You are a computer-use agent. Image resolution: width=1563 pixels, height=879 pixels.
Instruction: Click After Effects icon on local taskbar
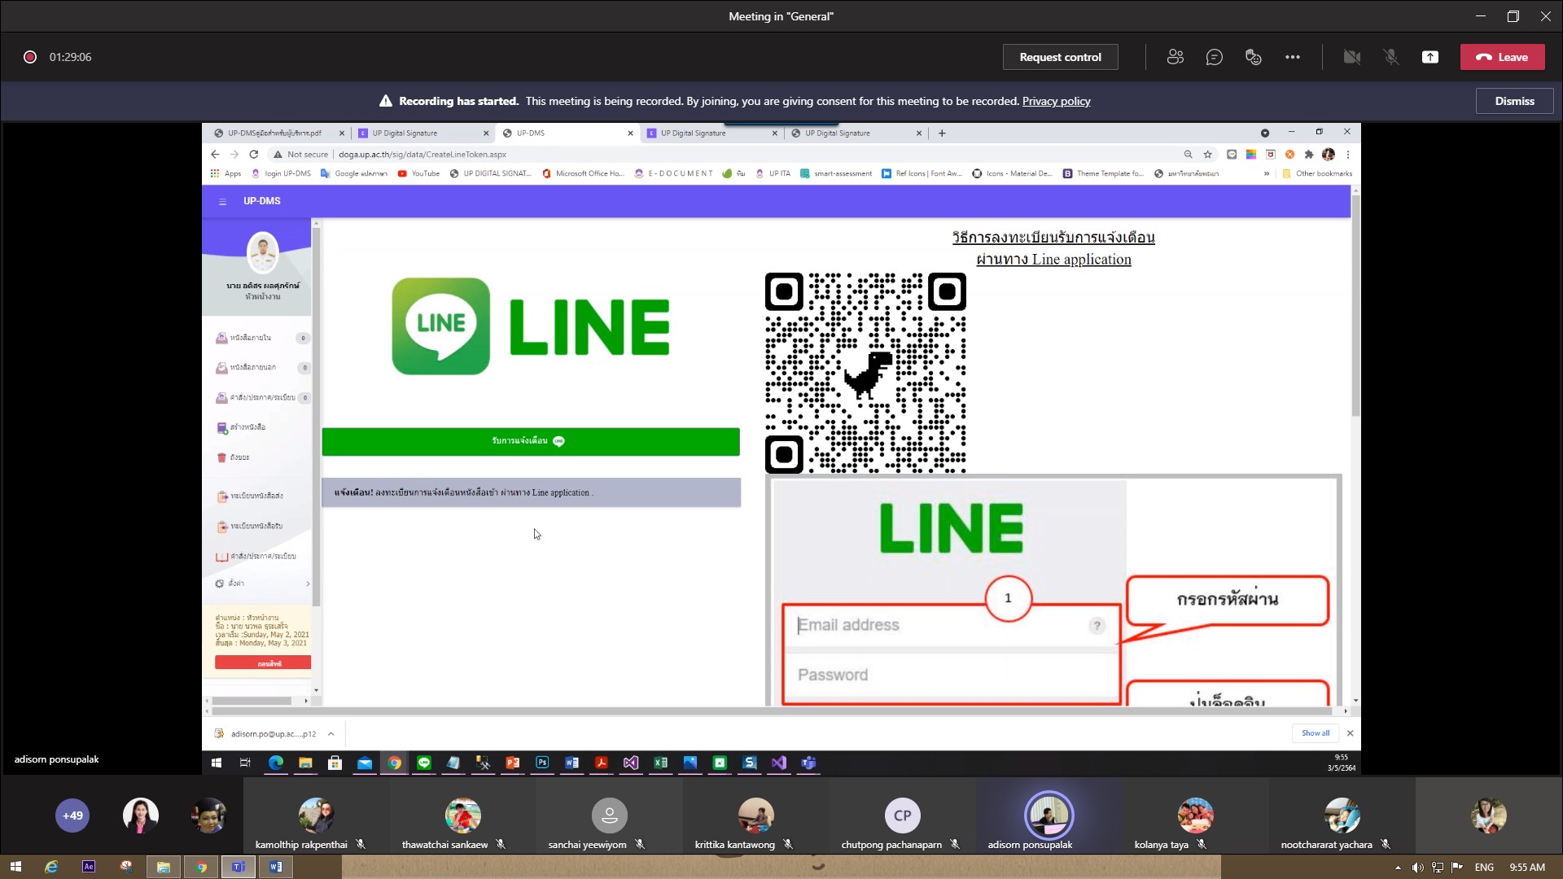tap(89, 867)
